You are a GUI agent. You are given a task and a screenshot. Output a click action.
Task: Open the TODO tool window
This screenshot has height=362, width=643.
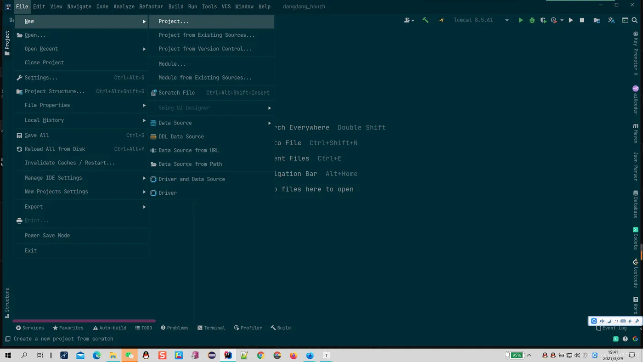coord(144,328)
